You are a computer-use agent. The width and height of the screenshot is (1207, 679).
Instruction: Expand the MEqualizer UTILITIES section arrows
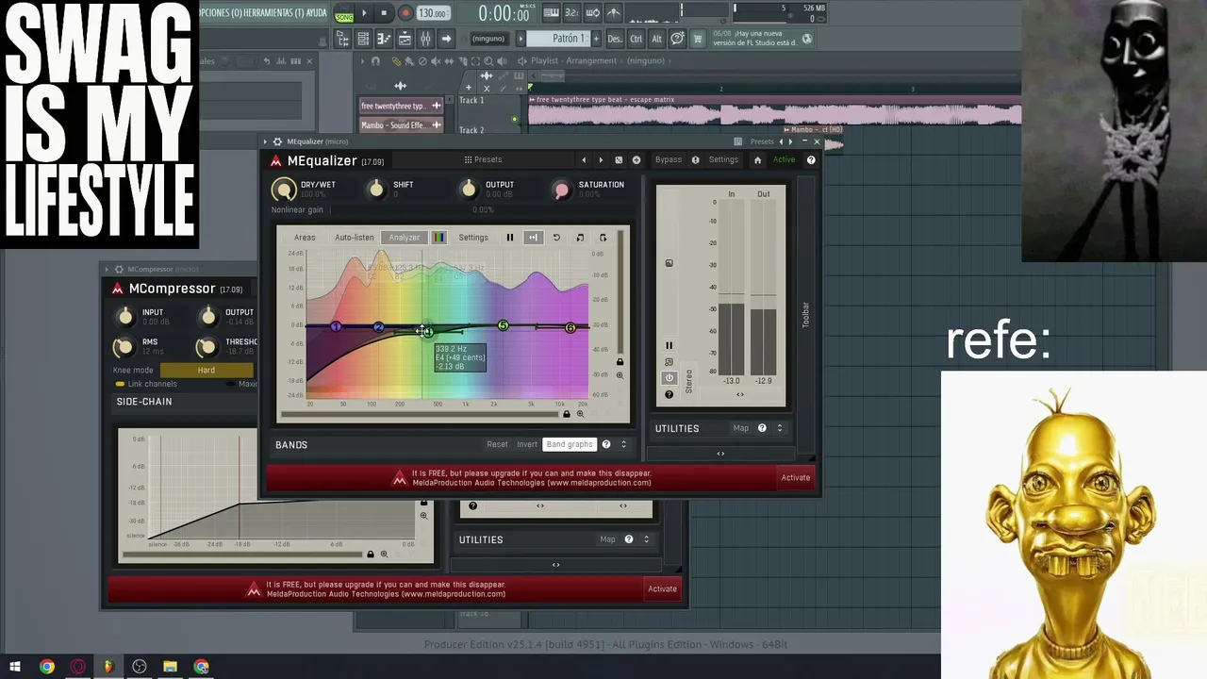(779, 428)
